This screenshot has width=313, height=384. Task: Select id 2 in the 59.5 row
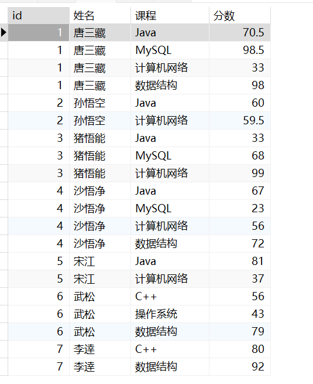click(x=39, y=121)
